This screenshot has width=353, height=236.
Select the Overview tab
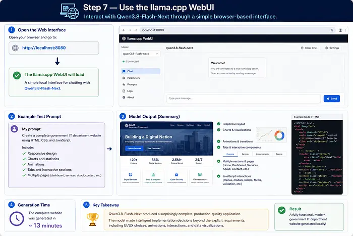pos(230,154)
